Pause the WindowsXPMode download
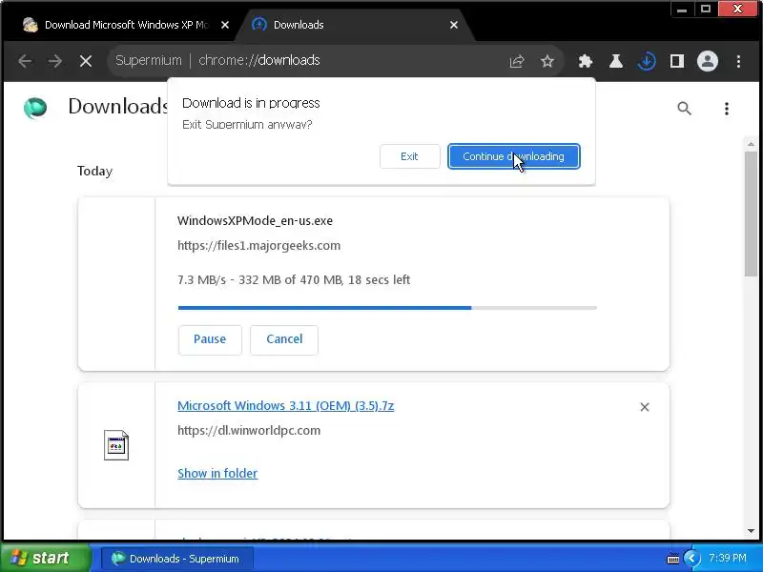This screenshot has width=763, height=572. point(210,339)
